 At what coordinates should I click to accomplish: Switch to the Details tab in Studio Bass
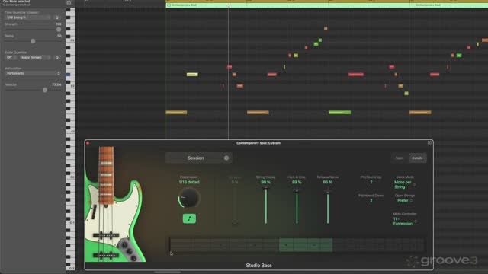[417, 158]
